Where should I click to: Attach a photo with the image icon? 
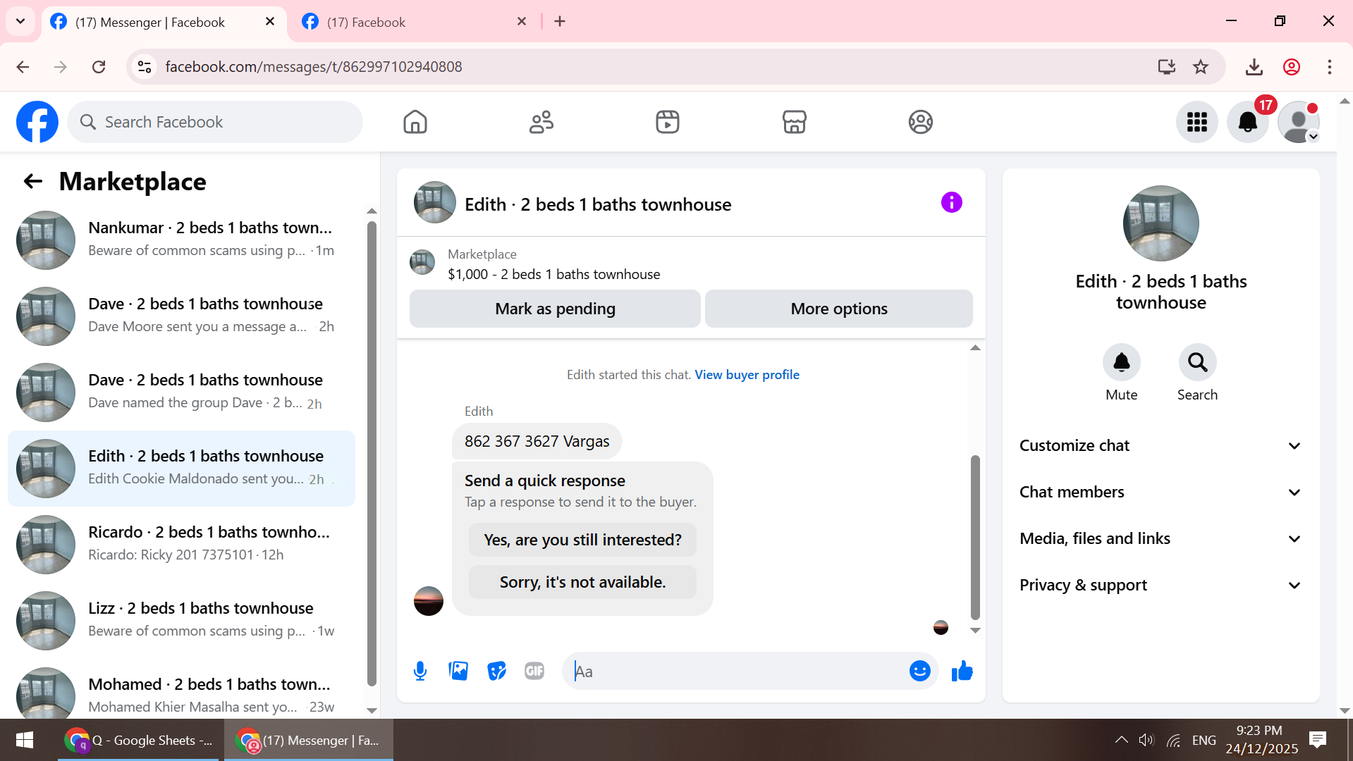[x=459, y=672]
